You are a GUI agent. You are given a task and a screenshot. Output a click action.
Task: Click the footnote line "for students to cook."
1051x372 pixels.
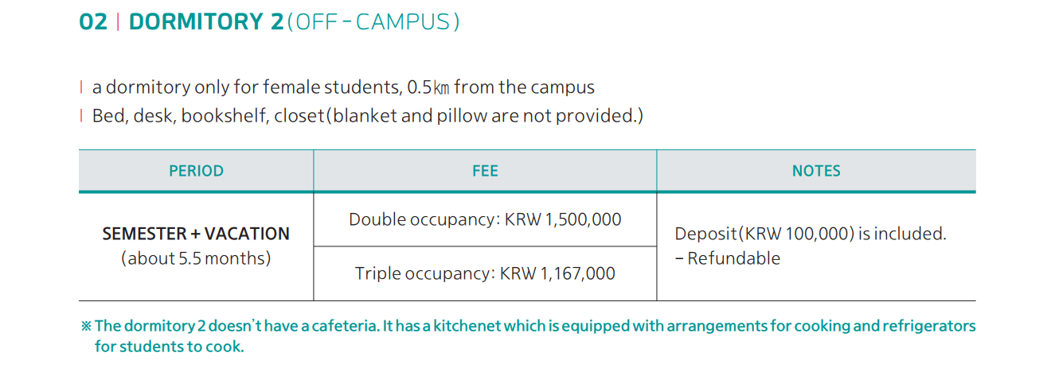pos(169,347)
